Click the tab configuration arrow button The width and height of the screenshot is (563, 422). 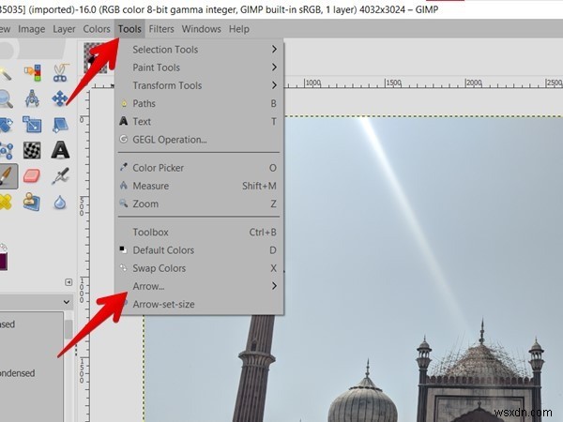[x=68, y=282]
